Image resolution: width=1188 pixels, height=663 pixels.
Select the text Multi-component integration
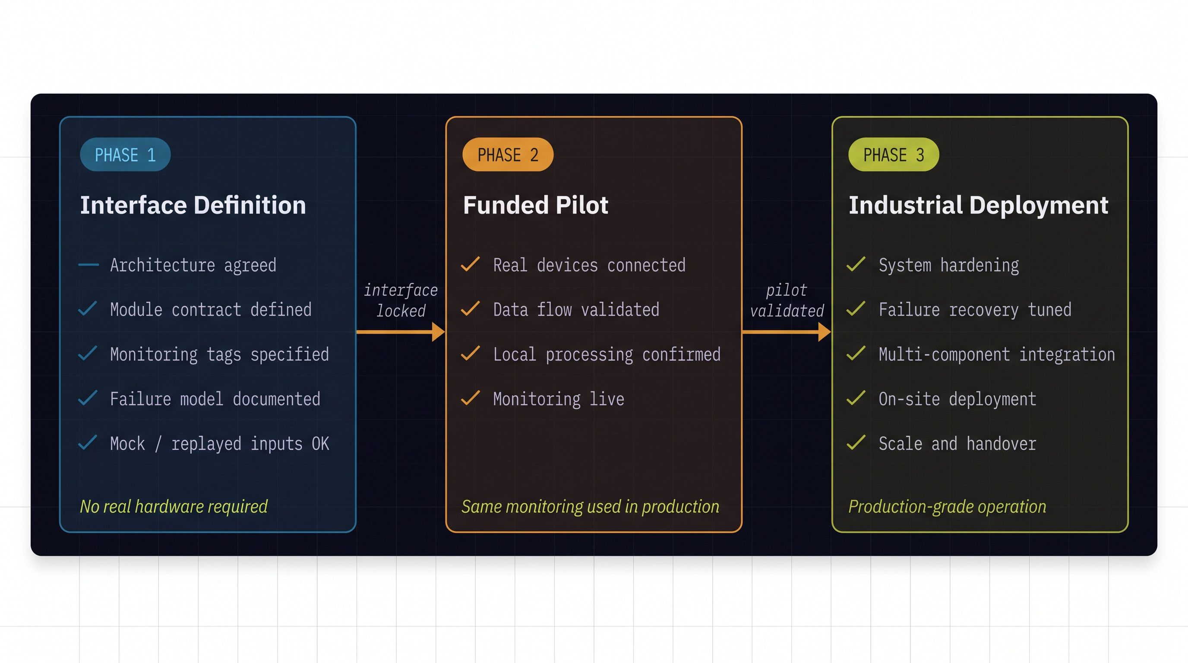(997, 355)
